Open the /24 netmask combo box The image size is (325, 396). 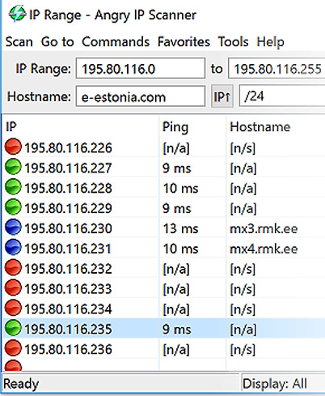click(x=282, y=96)
